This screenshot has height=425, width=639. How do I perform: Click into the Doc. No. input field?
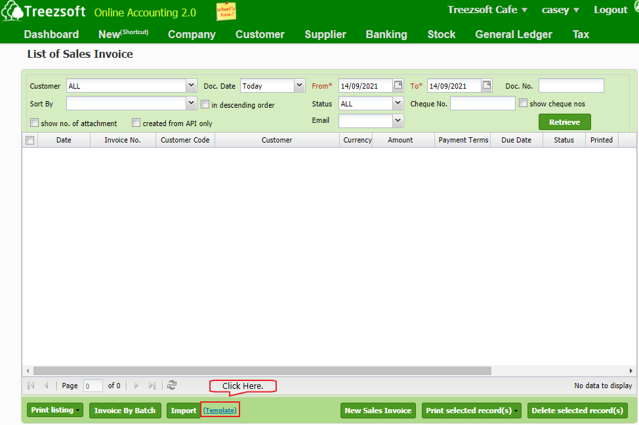click(571, 85)
